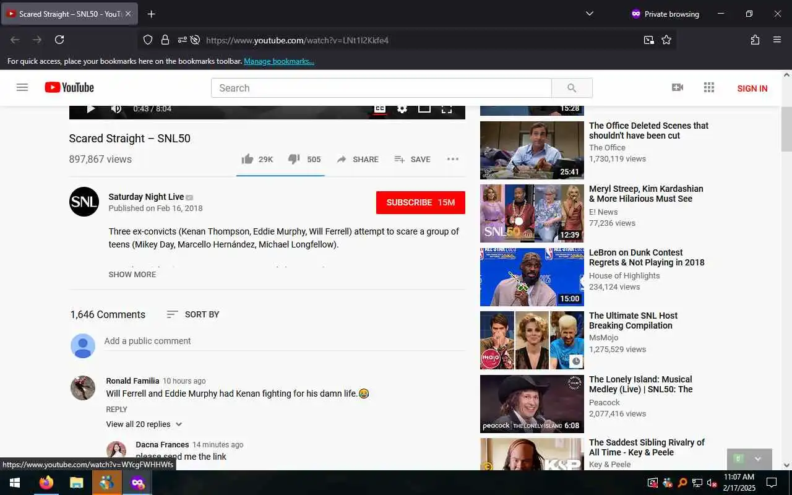Toggle closed captions
The width and height of the screenshot is (792, 495).
coord(380,109)
